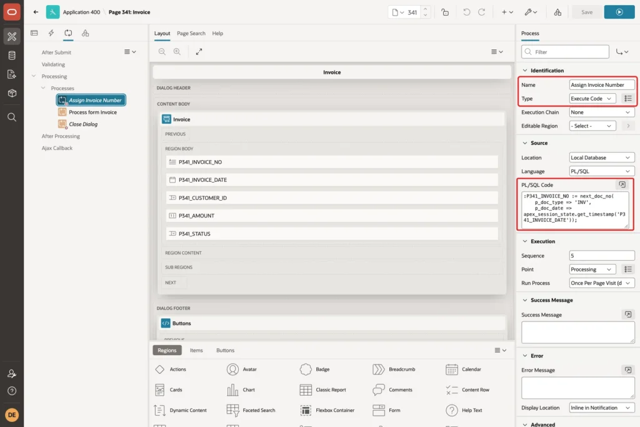This screenshot has height=427, width=640.
Task: Select Assign Invoice Number process in tree
Action: [x=91, y=100]
